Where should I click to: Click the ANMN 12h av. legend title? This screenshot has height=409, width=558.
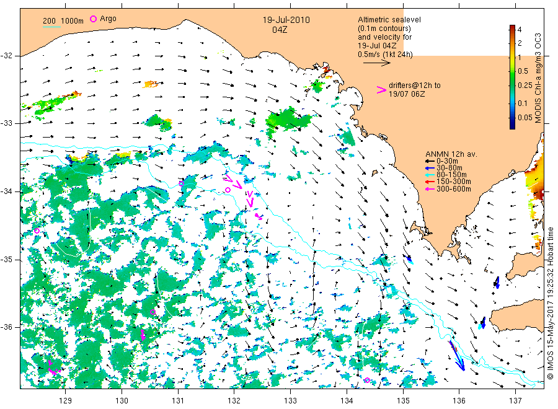[451, 154]
